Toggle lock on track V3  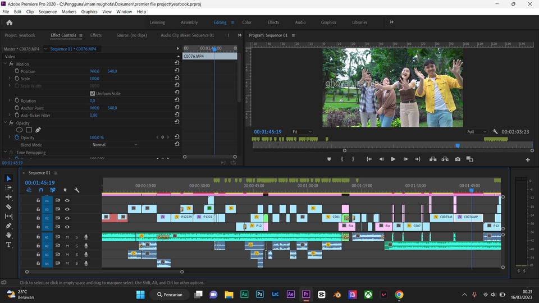pos(38,209)
